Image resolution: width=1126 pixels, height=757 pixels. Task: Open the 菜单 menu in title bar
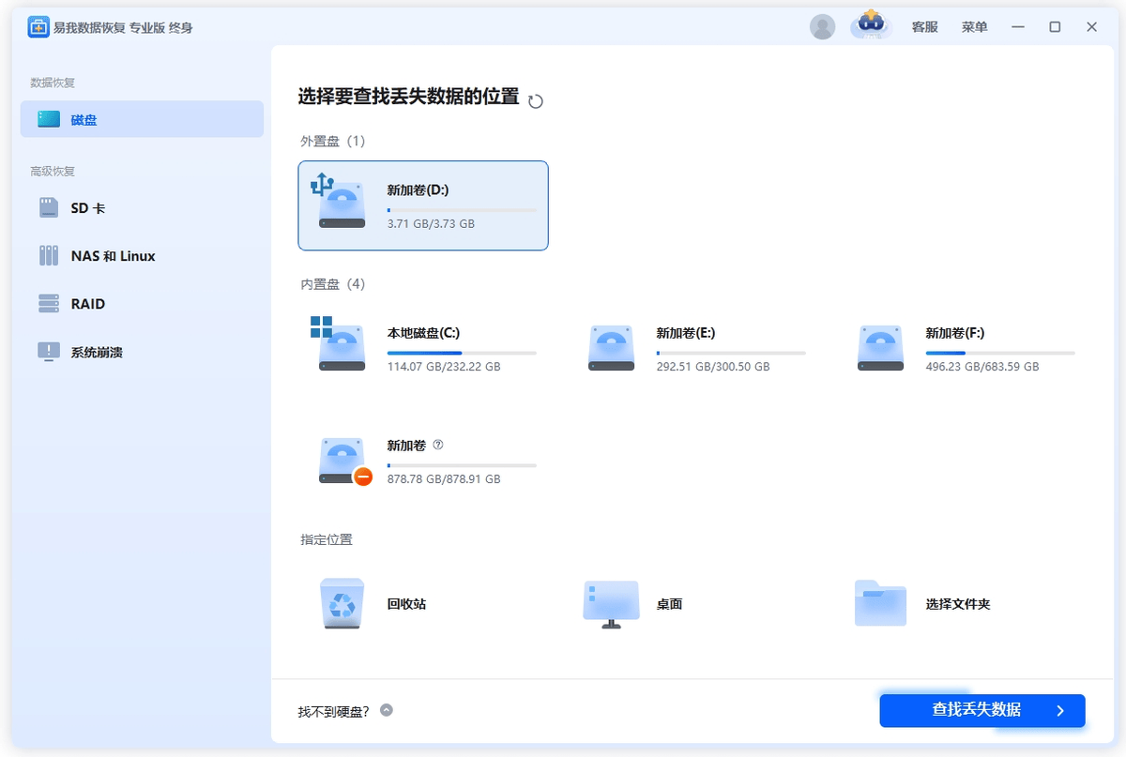[975, 27]
